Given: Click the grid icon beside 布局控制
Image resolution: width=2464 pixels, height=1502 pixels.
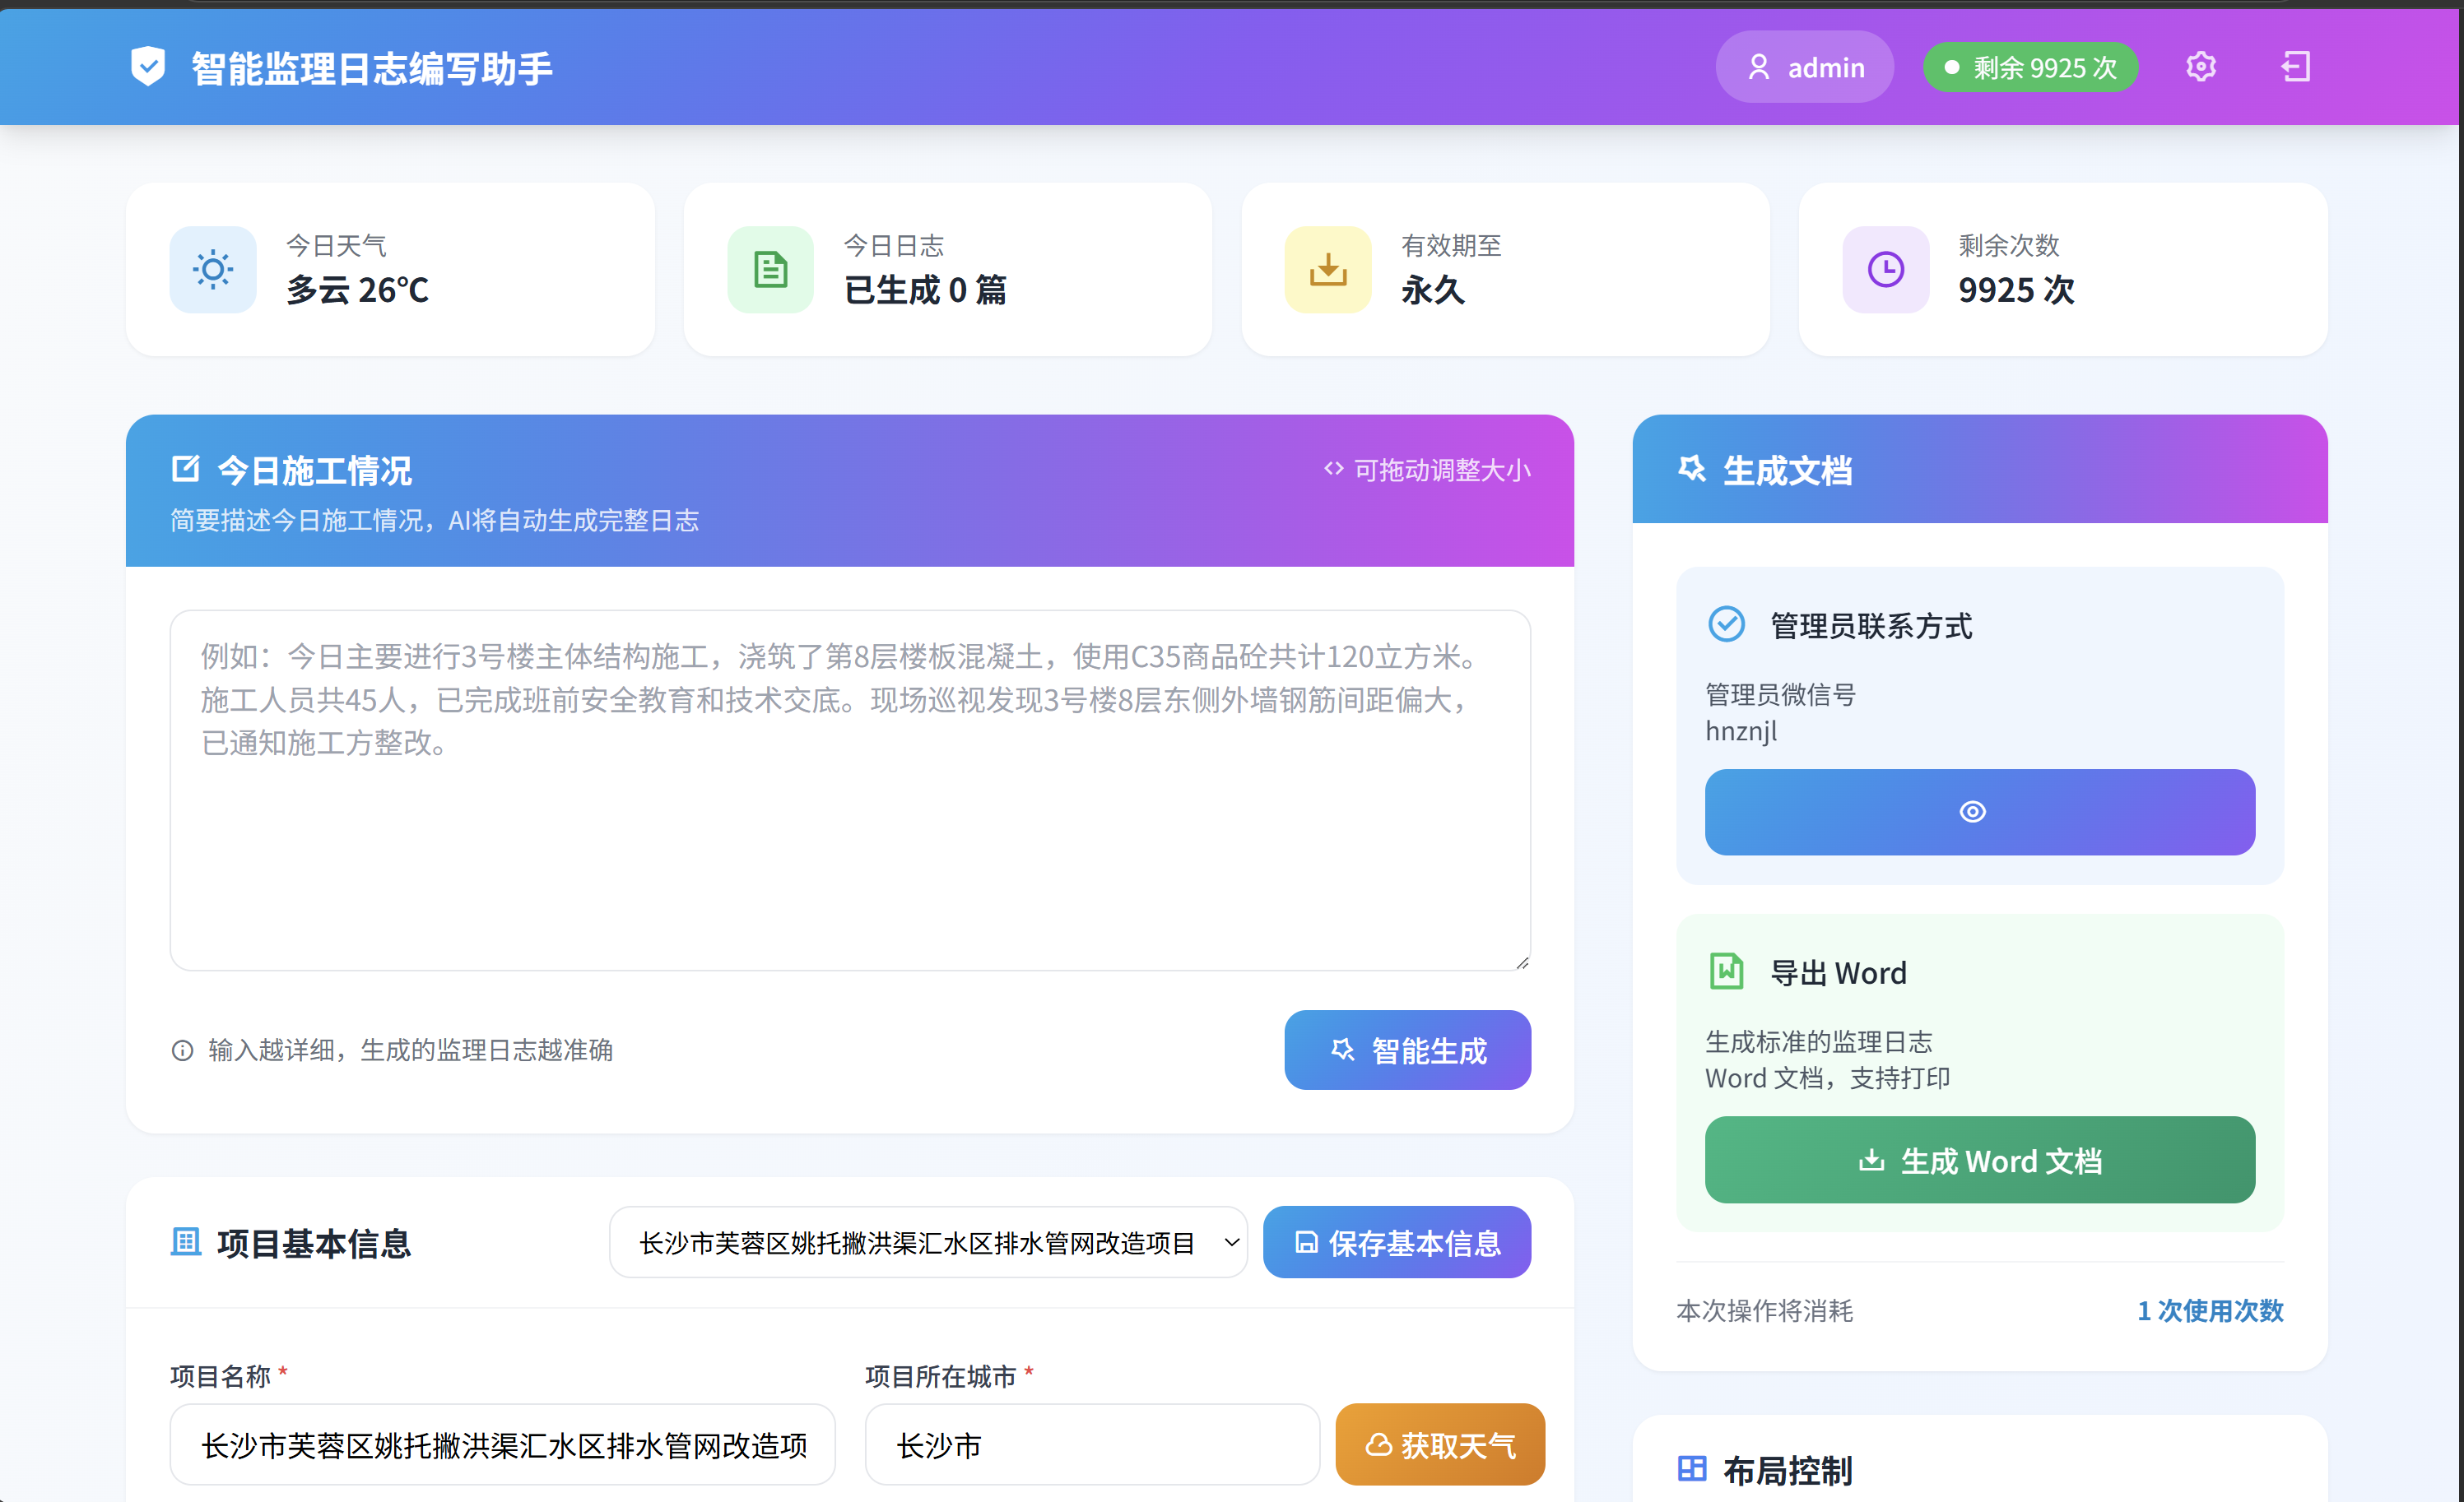Looking at the screenshot, I should [1692, 1469].
